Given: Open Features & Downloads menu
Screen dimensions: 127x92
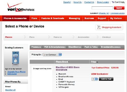Looking at the screenshot, I should click(x=53, y=18).
